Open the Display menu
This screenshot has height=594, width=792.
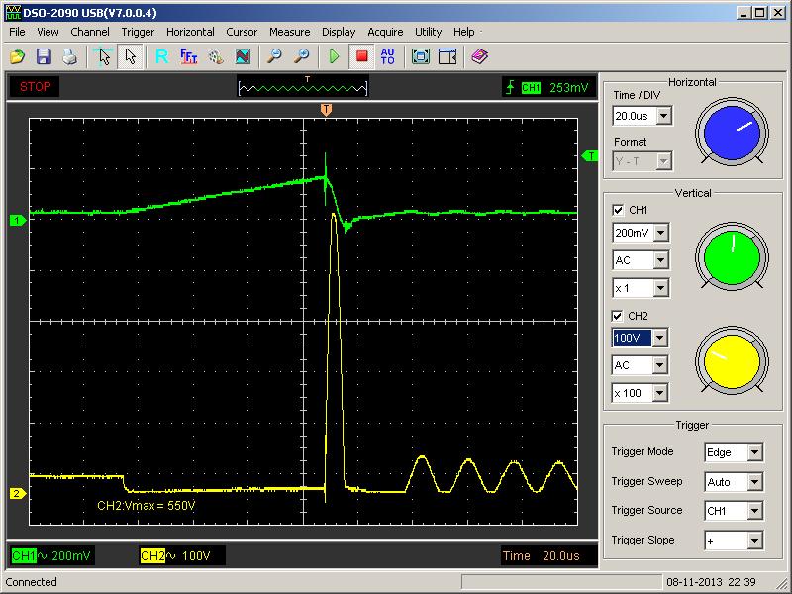coord(339,32)
